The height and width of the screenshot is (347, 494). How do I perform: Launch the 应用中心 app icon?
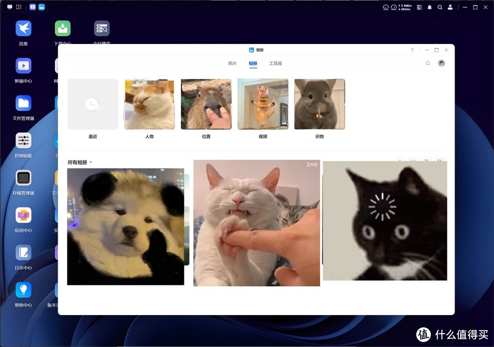click(23, 215)
